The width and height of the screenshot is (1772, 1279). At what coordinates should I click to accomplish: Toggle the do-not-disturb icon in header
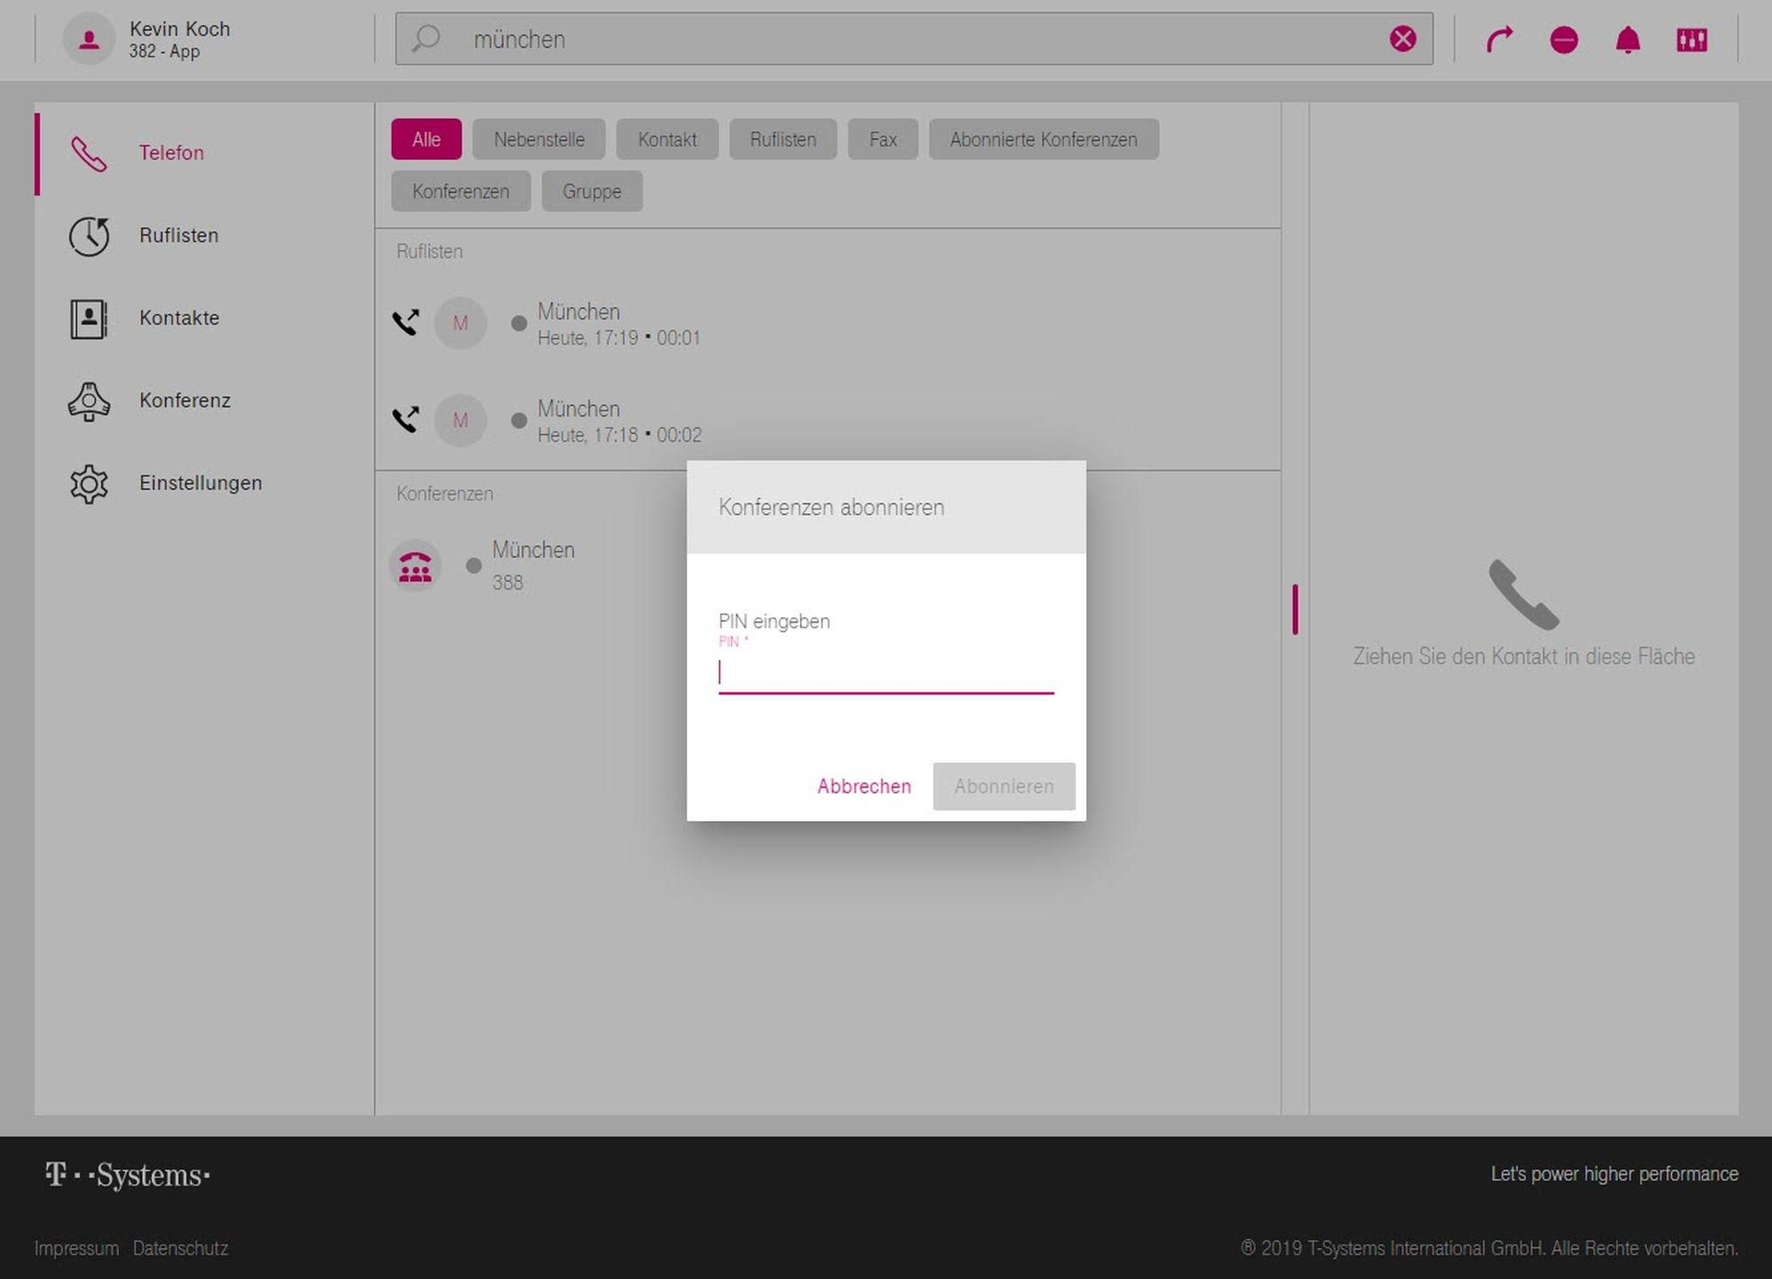coord(1564,40)
